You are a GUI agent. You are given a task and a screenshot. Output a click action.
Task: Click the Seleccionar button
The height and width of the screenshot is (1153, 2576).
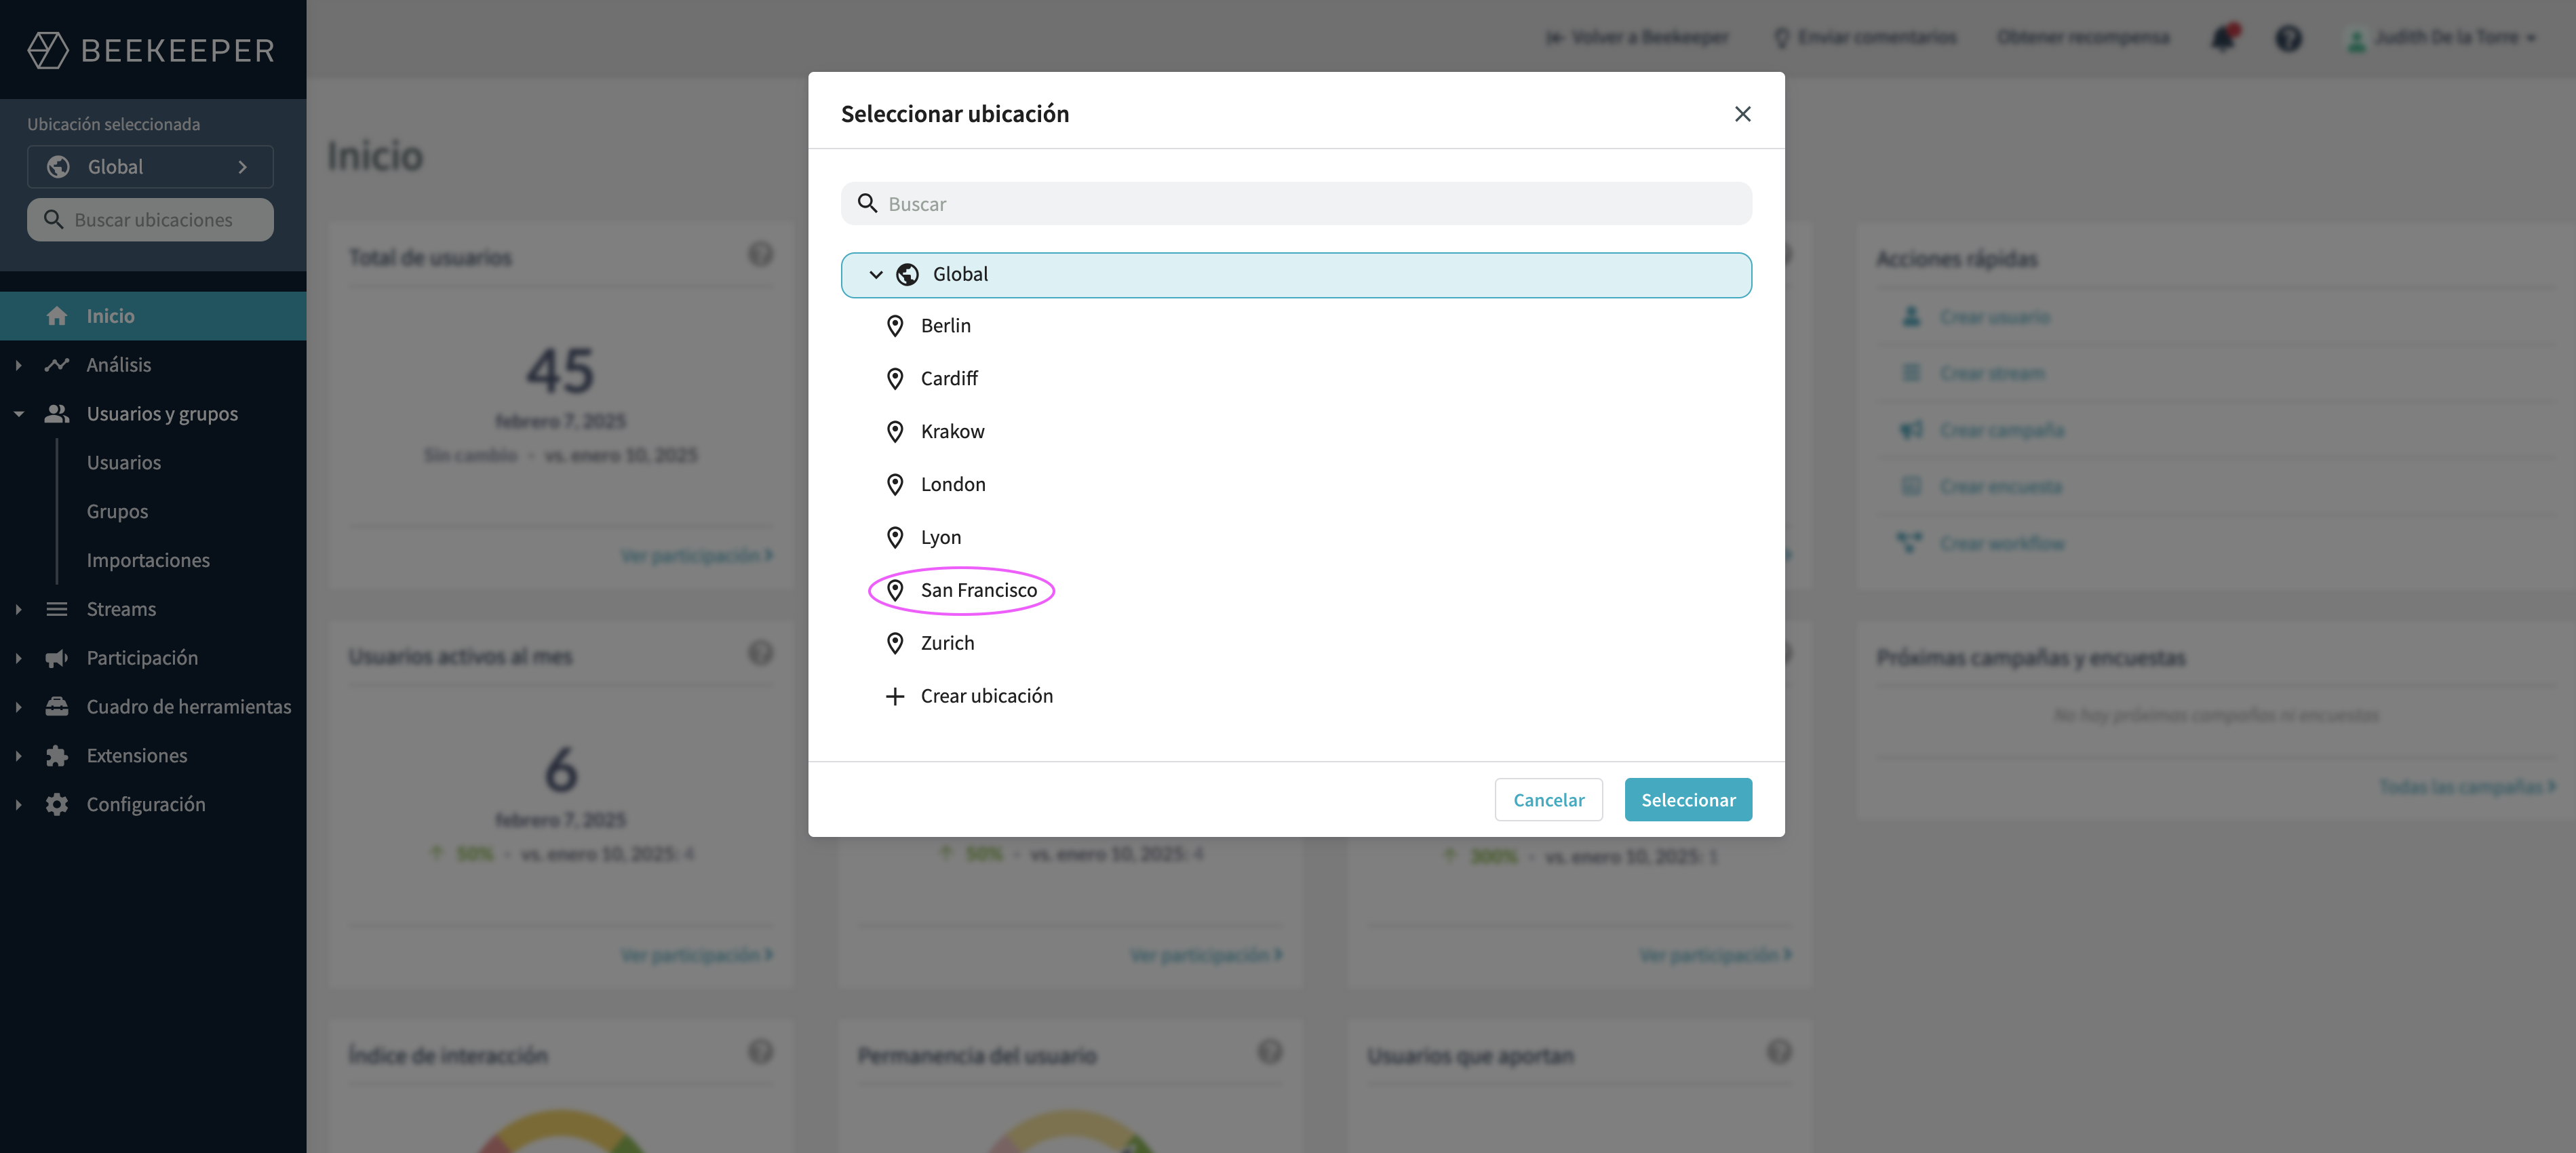click(1688, 800)
